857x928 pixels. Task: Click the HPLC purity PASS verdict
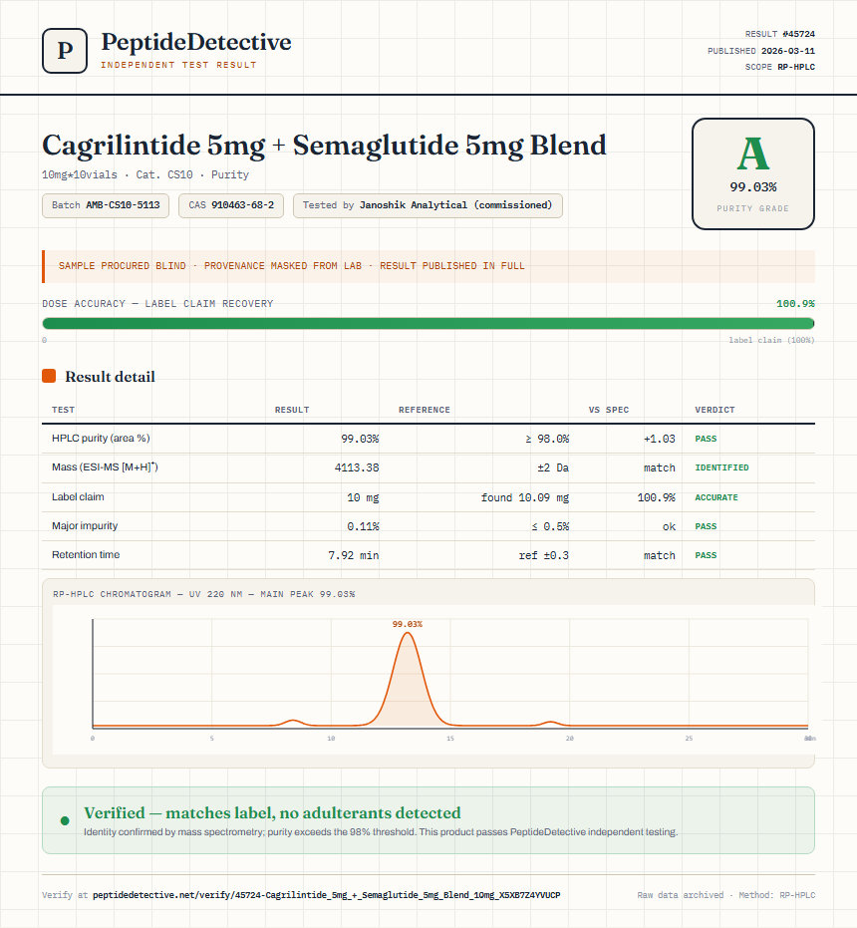click(706, 439)
